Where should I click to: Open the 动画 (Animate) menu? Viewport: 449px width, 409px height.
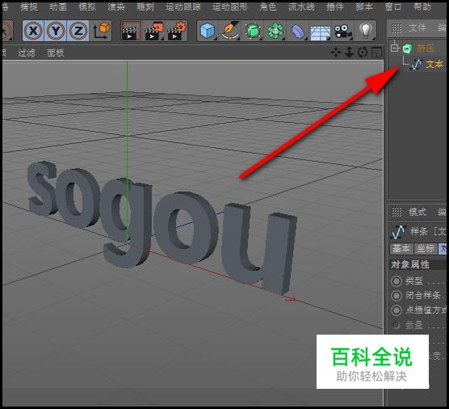pyautogui.click(x=58, y=7)
